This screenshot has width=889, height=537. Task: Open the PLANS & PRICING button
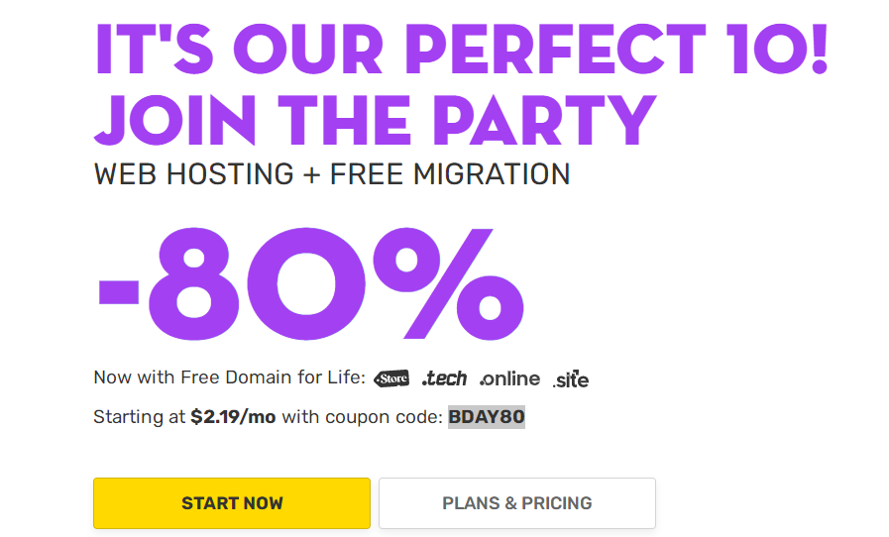click(x=516, y=503)
